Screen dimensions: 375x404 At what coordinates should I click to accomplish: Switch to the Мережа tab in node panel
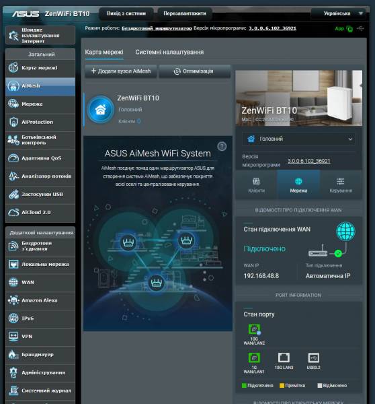298,184
